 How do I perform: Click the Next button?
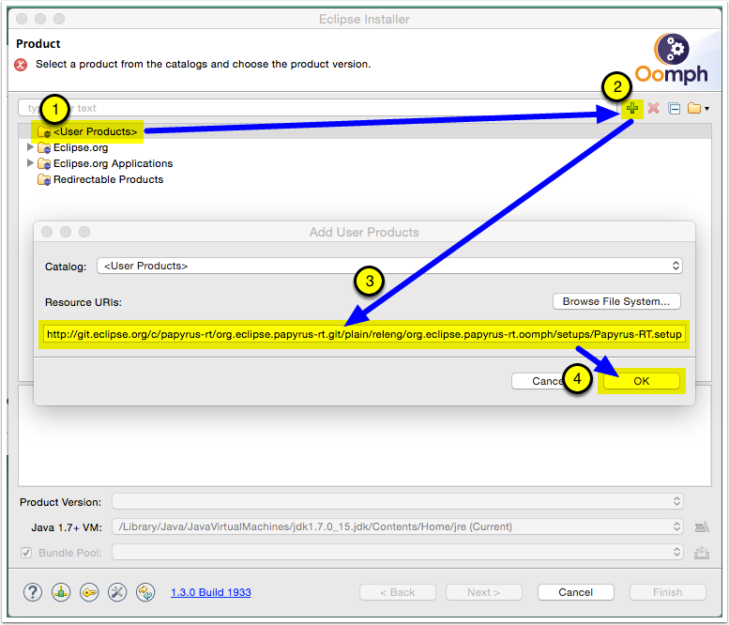483,592
